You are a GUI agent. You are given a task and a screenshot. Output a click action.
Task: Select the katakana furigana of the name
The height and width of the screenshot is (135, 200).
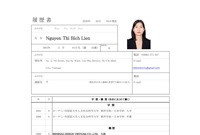(x=69, y=29)
